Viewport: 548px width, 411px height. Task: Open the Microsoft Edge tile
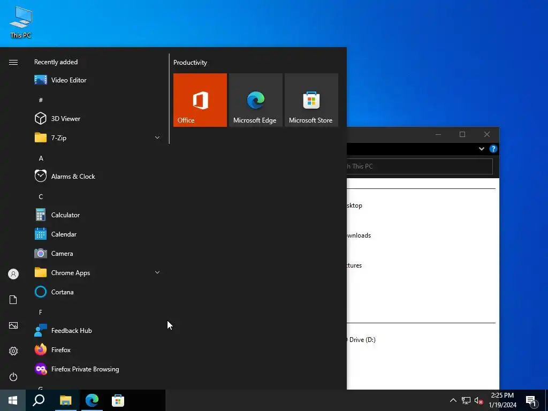(255, 100)
